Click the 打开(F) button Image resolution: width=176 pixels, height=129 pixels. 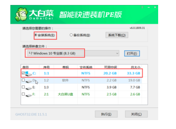pos(132,53)
